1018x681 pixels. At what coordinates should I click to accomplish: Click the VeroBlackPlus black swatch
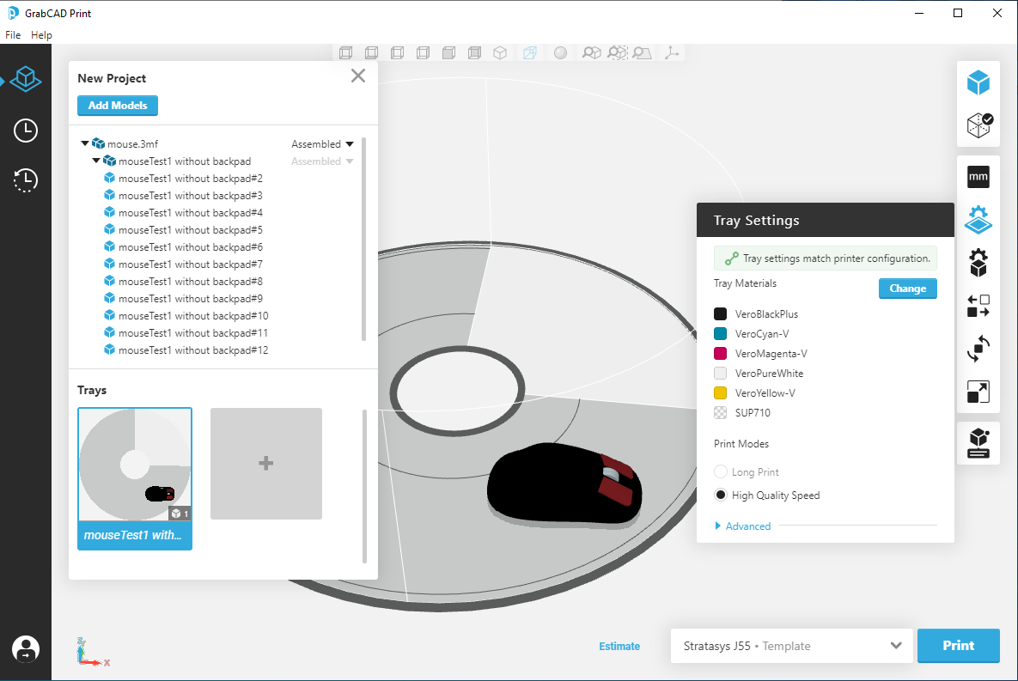(x=720, y=314)
